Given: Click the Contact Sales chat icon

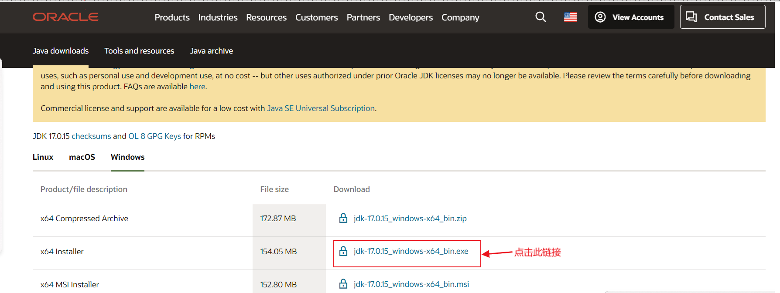Looking at the screenshot, I should point(691,17).
